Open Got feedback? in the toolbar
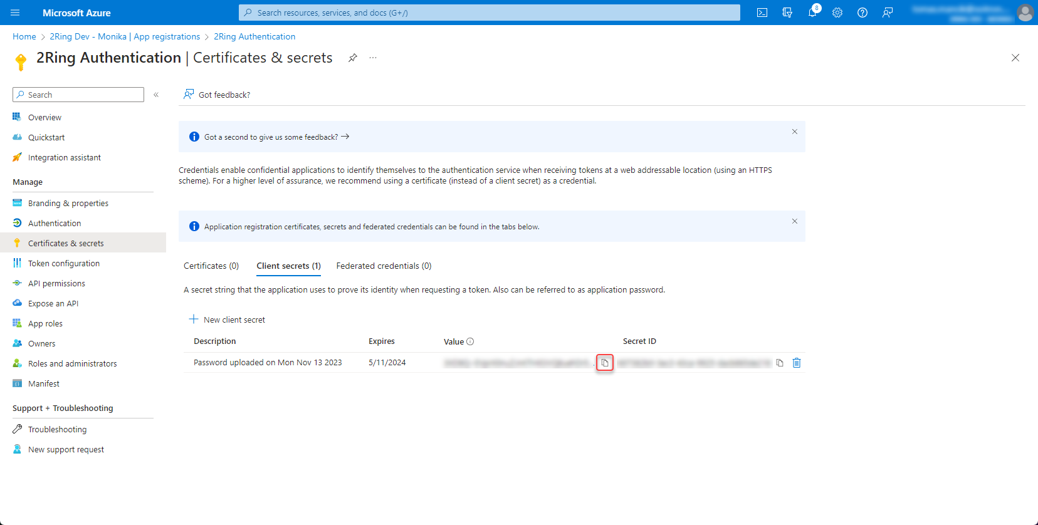The height and width of the screenshot is (525, 1038). coord(217,95)
